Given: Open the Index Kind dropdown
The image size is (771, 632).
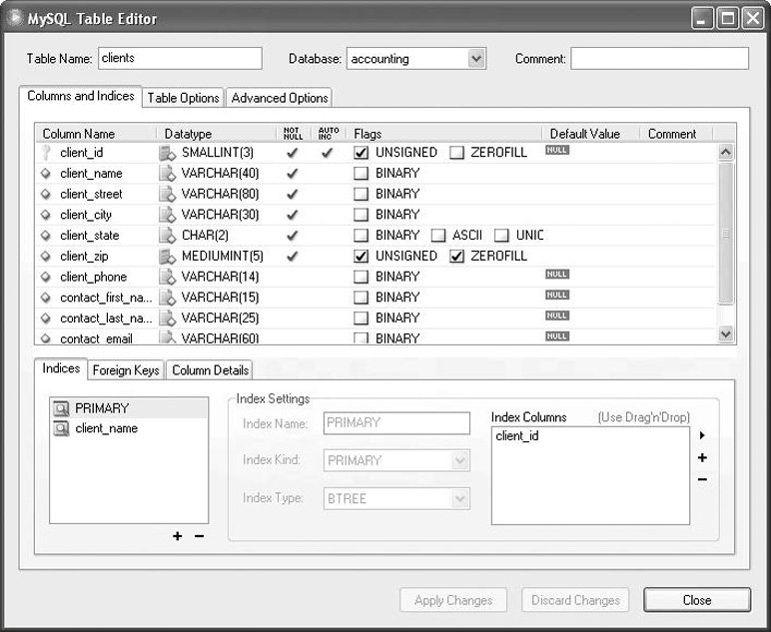Looking at the screenshot, I should pos(459,461).
